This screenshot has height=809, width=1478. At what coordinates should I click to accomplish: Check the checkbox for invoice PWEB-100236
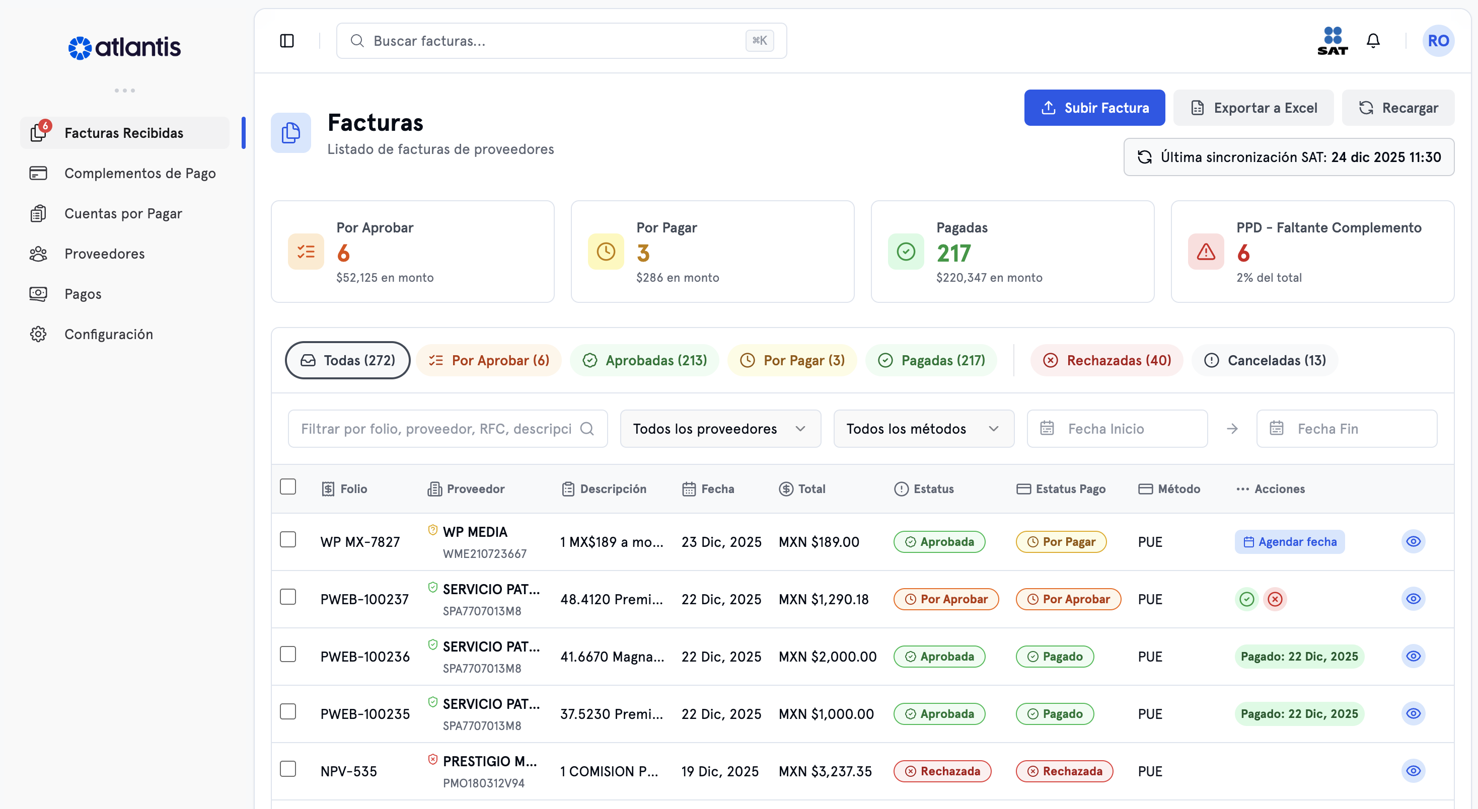[288, 656]
